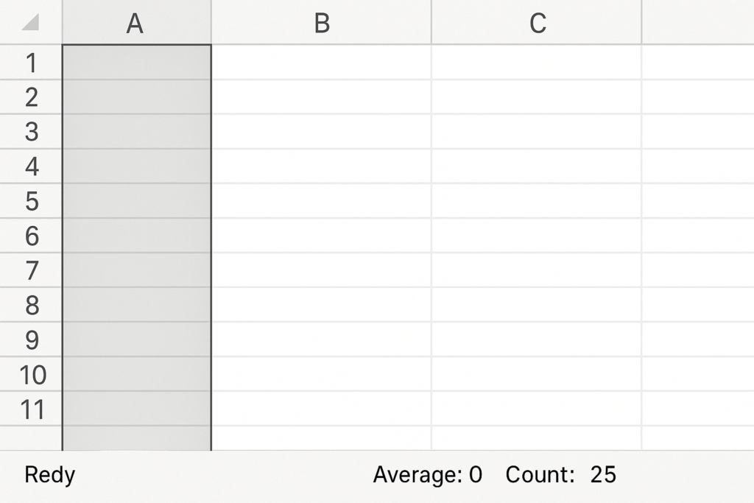Click the select-all corner triangle
This screenshot has width=754, height=503.
tap(30, 23)
